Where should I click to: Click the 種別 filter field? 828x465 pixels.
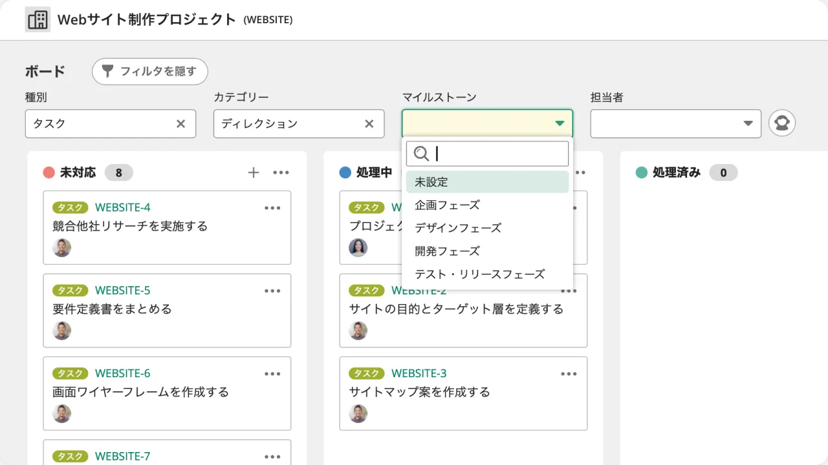tap(111, 123)
